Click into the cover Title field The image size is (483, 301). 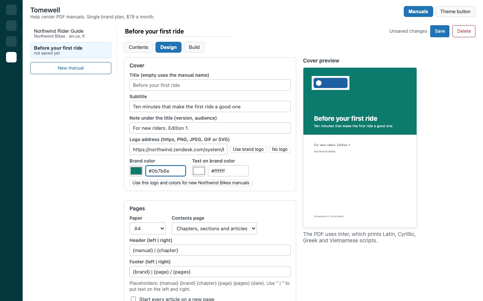click(210, 85)
